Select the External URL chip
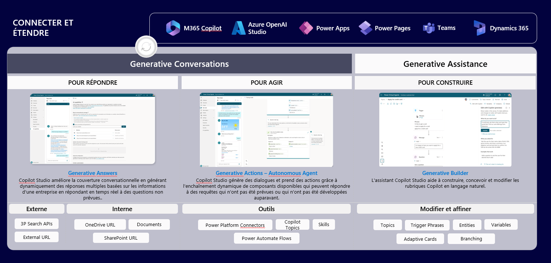 coord(37,237)
